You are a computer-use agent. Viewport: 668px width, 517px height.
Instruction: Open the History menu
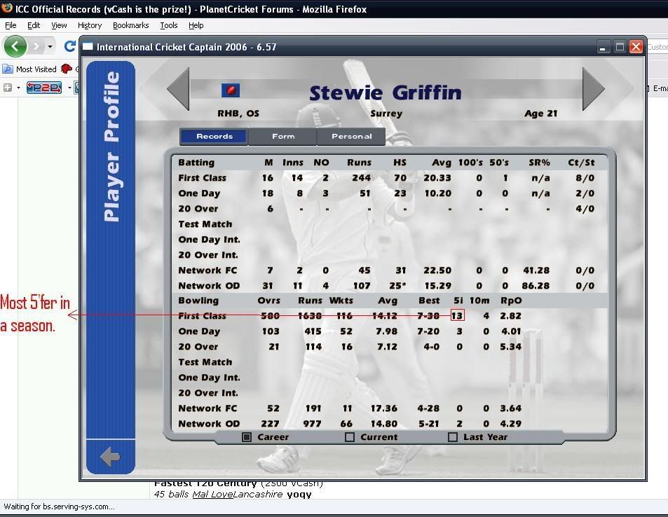[90, 25]
